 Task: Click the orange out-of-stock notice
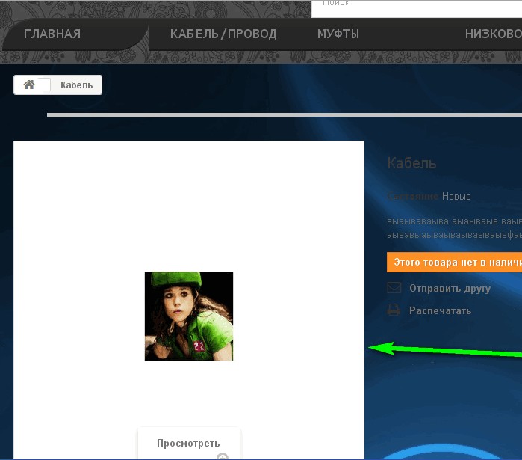[455, 263]
